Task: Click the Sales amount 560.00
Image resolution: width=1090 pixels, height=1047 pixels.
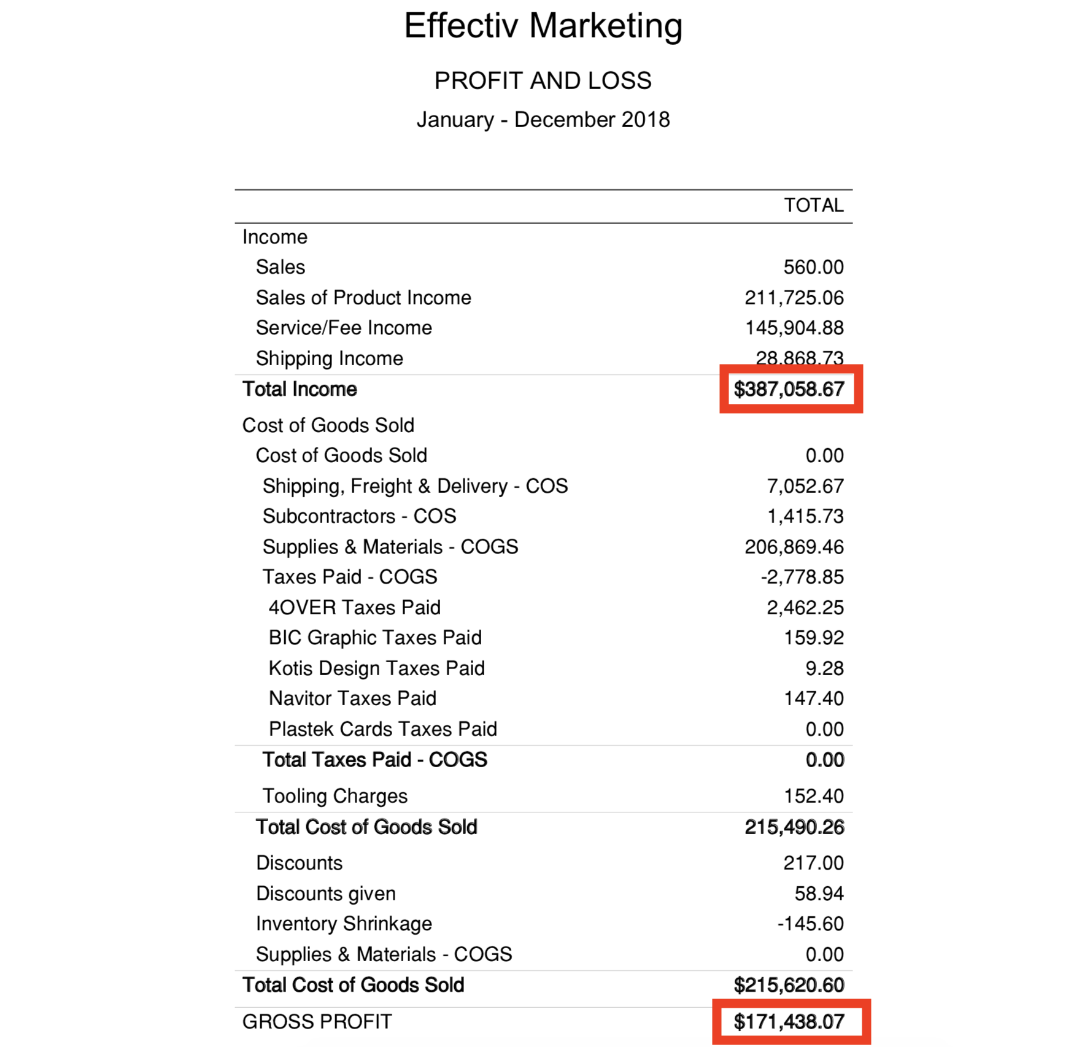Action: pos(813,267)
